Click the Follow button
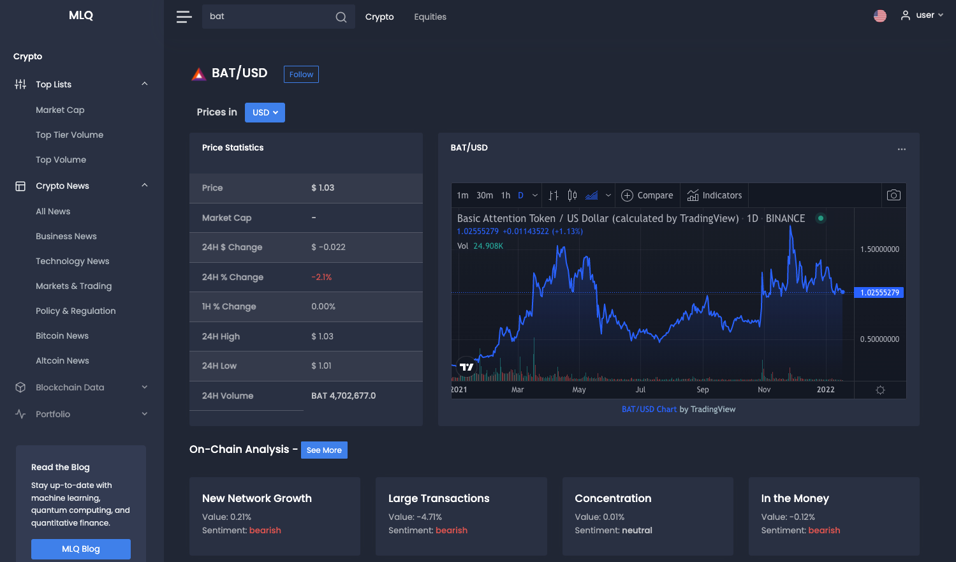Image resolution: width=956 pixels, height=562 pixels. coord(301,75)
